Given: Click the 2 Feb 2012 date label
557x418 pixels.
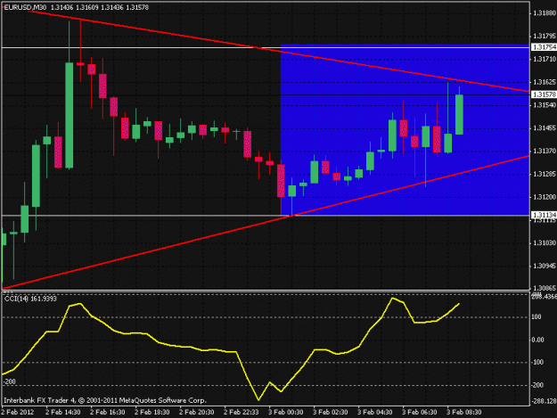Looking at the screenshot, I should pos(18,412).
